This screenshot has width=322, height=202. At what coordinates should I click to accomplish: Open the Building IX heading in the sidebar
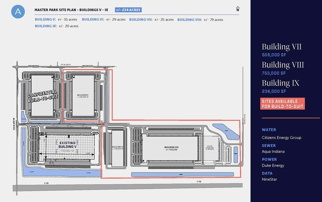point(280,83)
